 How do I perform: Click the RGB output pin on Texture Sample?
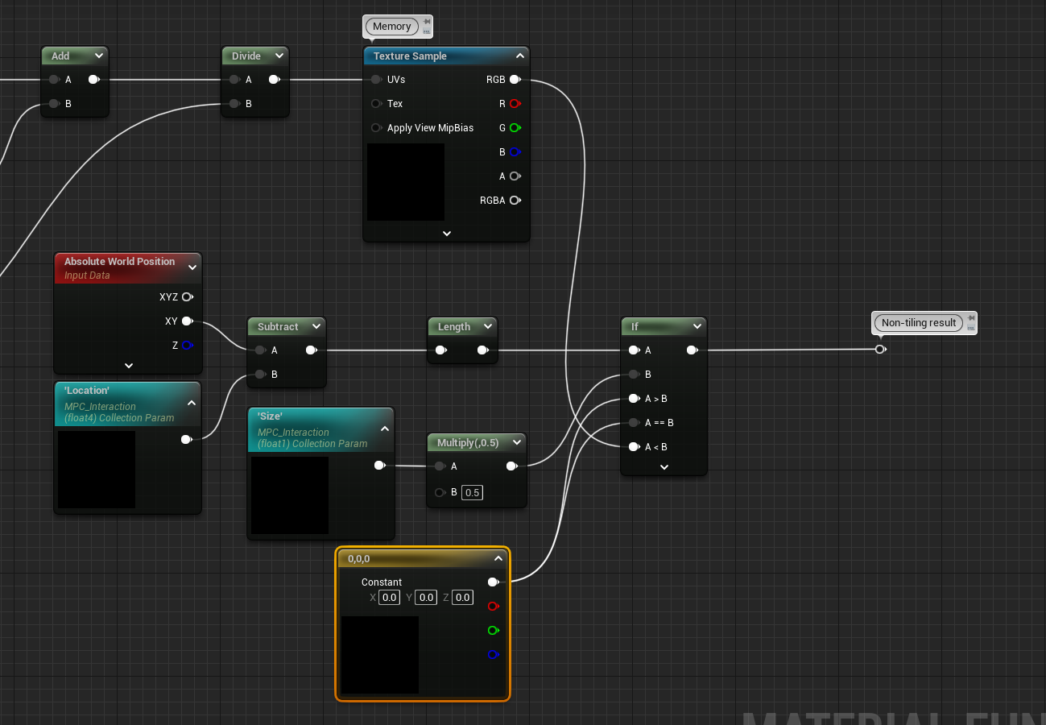tap(515, 79)
